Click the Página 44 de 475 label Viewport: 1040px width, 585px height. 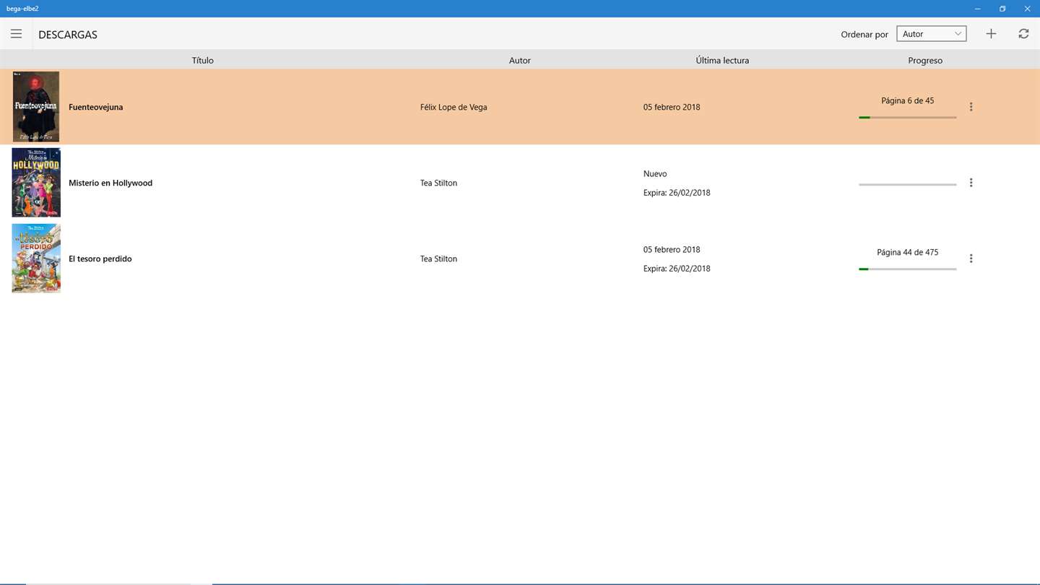(908, 252)
